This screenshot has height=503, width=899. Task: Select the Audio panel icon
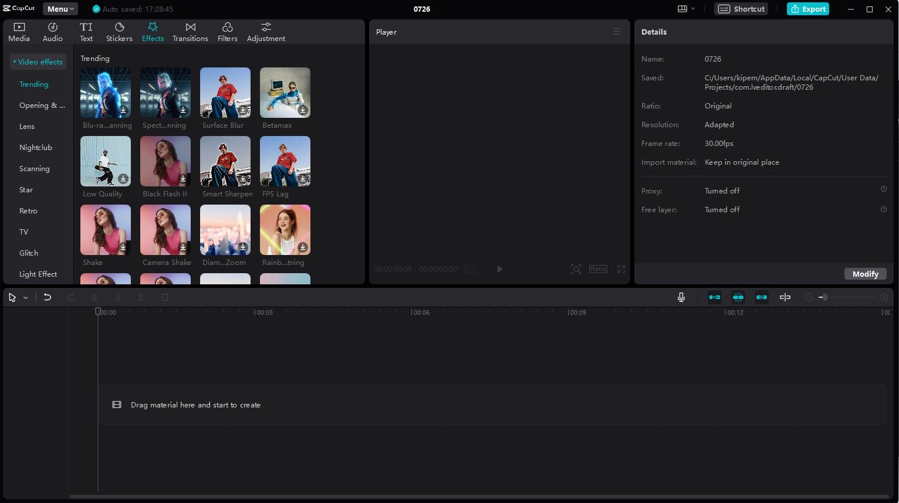52,31
